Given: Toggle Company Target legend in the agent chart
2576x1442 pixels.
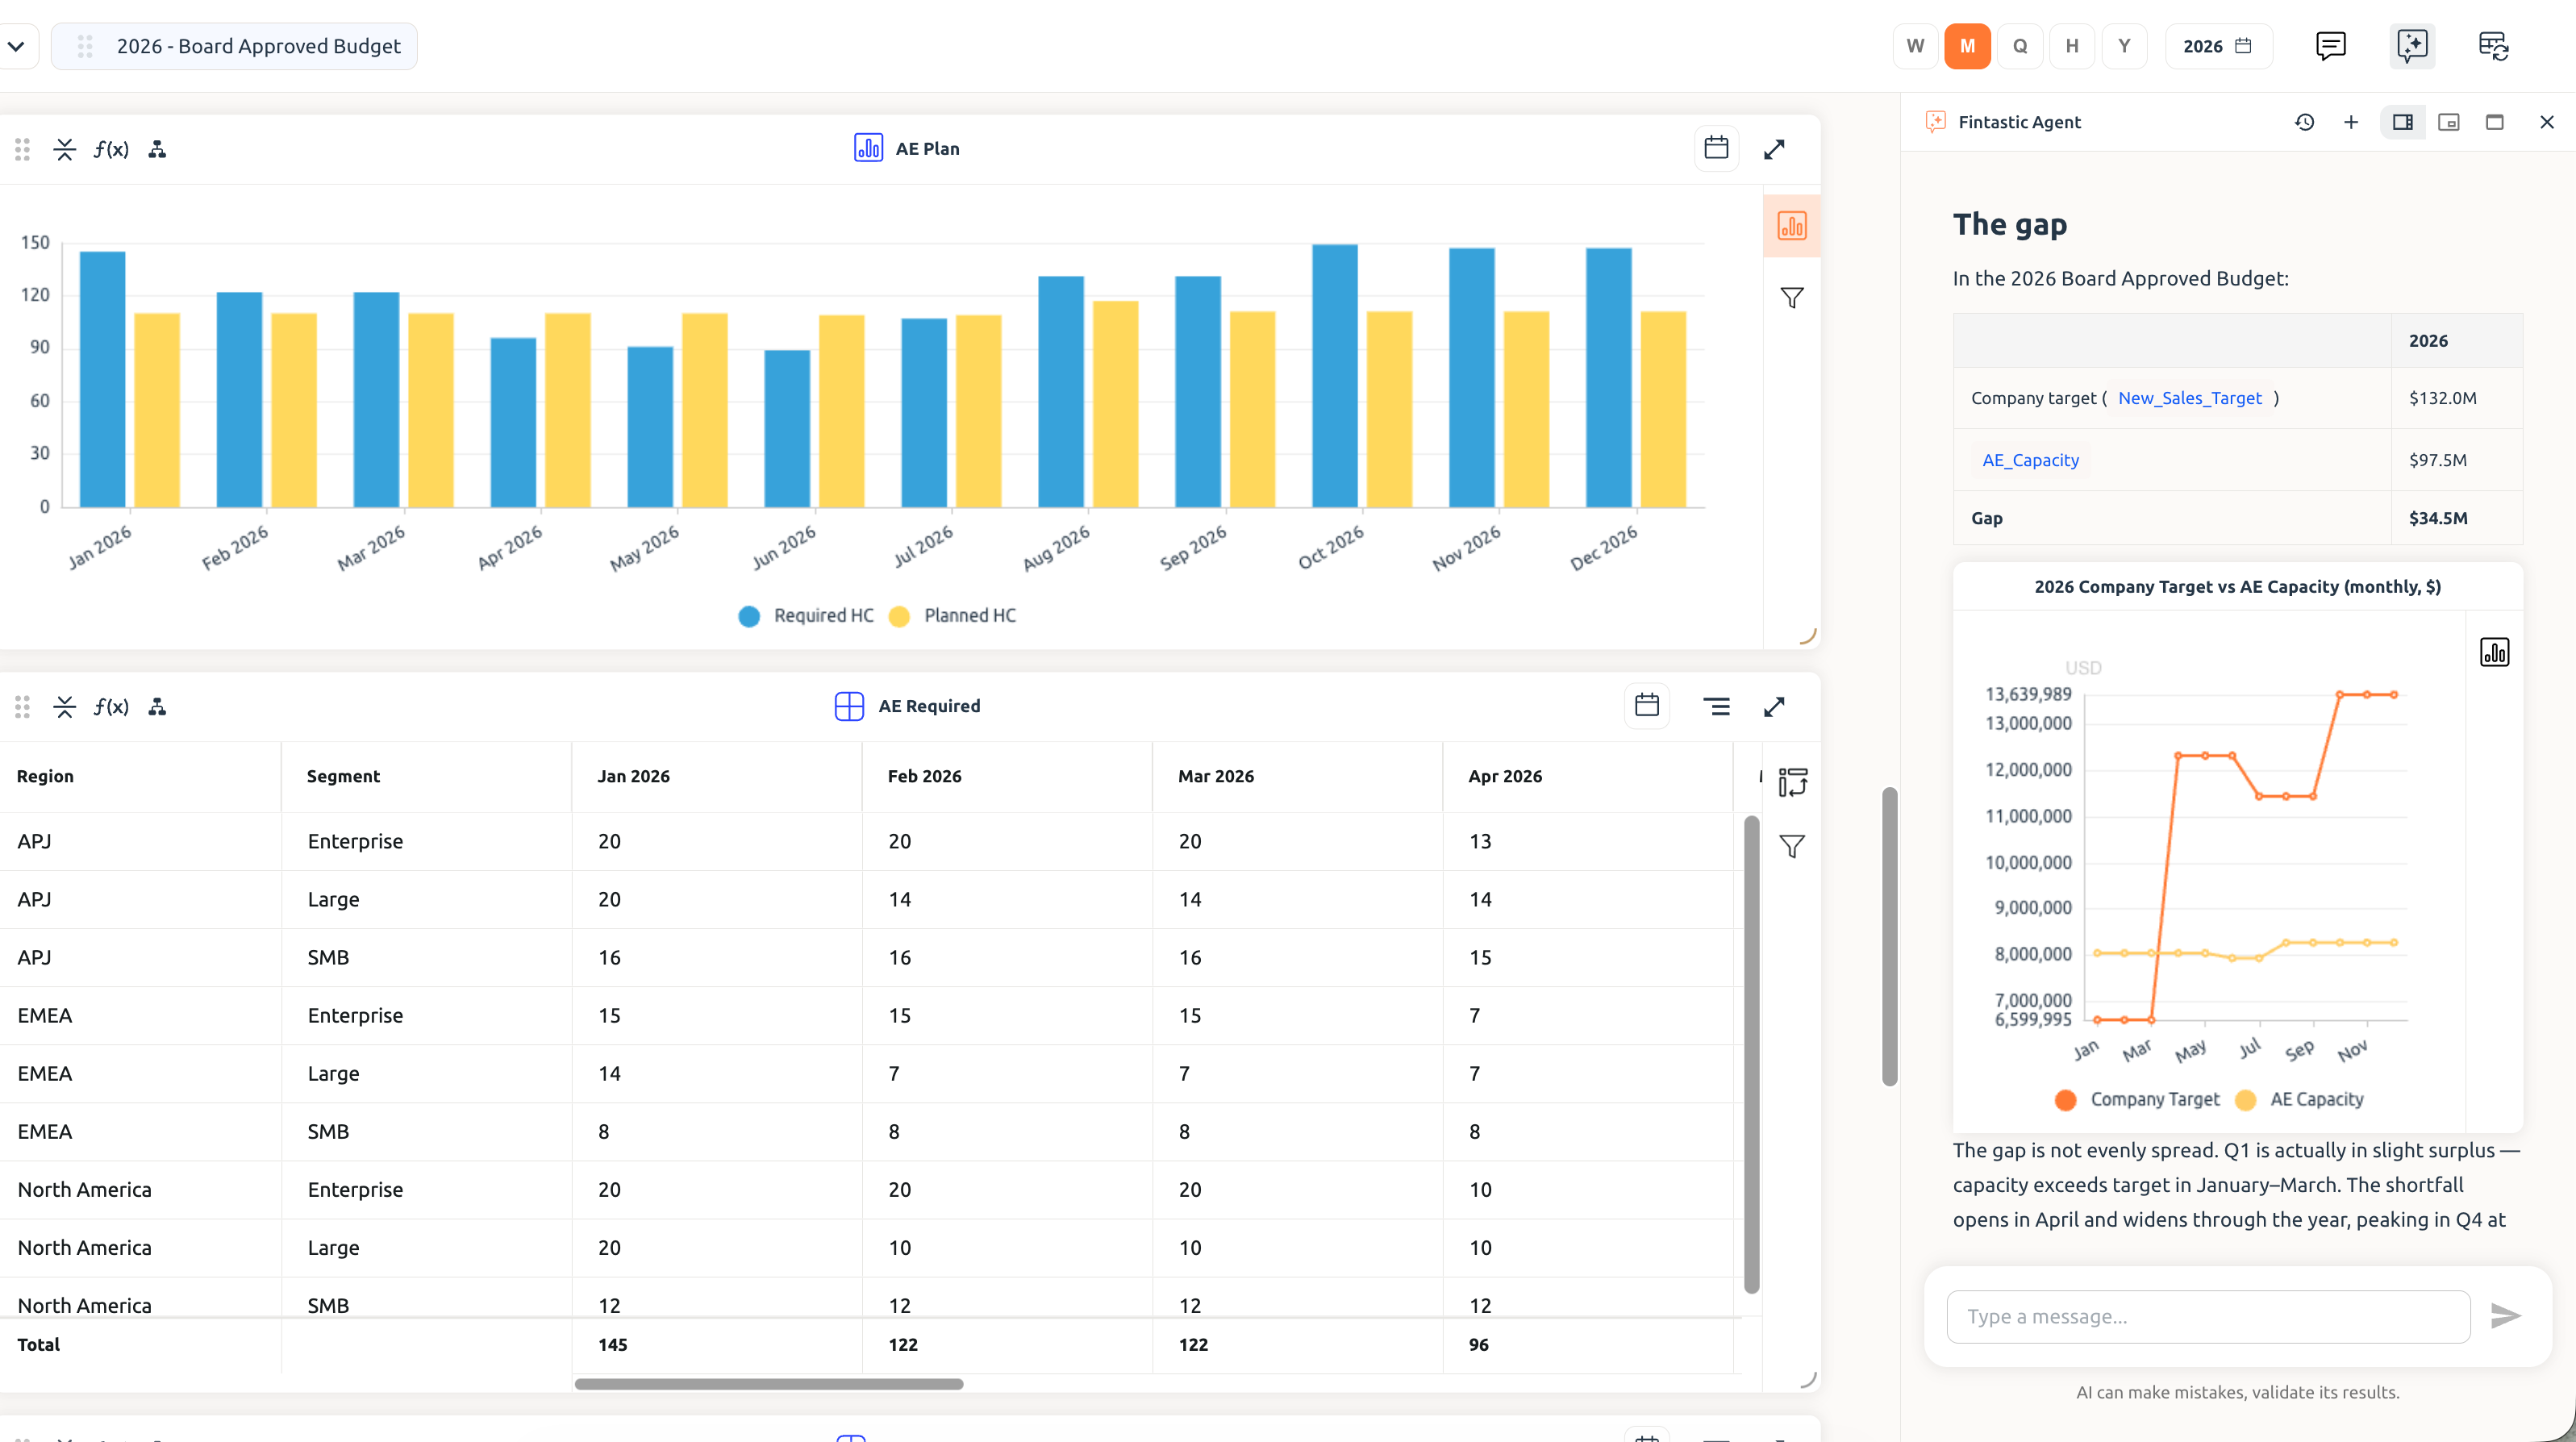Looking at the screenshot, I should tap(2137, 1099).
